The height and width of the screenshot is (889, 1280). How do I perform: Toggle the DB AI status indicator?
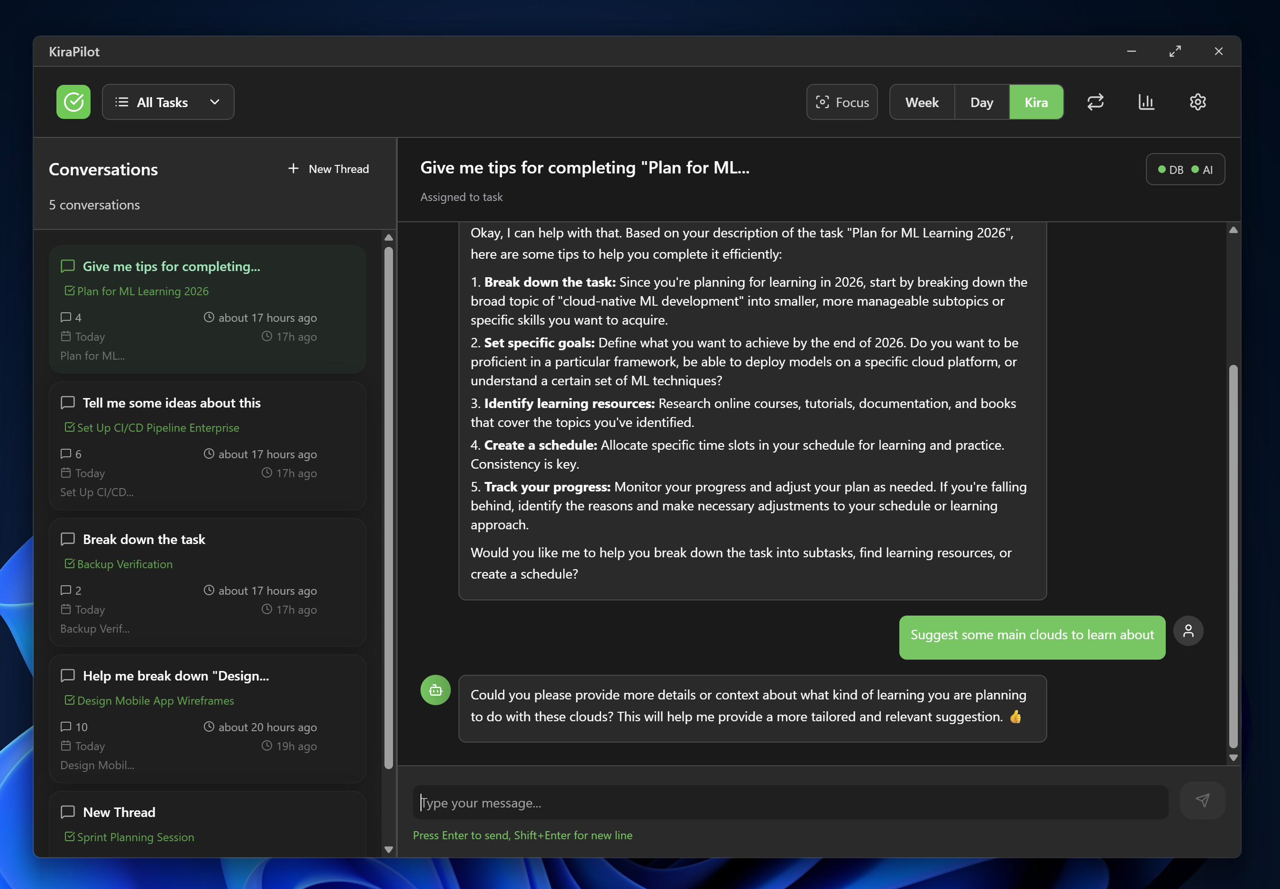pos(1185,169)
